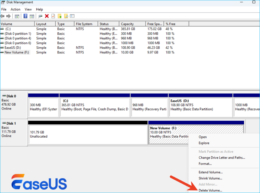Select EaseUS (D:) 108.90 GB partition block
Image resolution: width=260 pixels, height=193 pixels.
click(x=201, y=105)
